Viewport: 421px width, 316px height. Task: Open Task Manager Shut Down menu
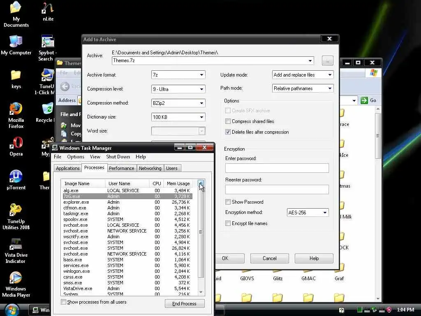(118, 157)
